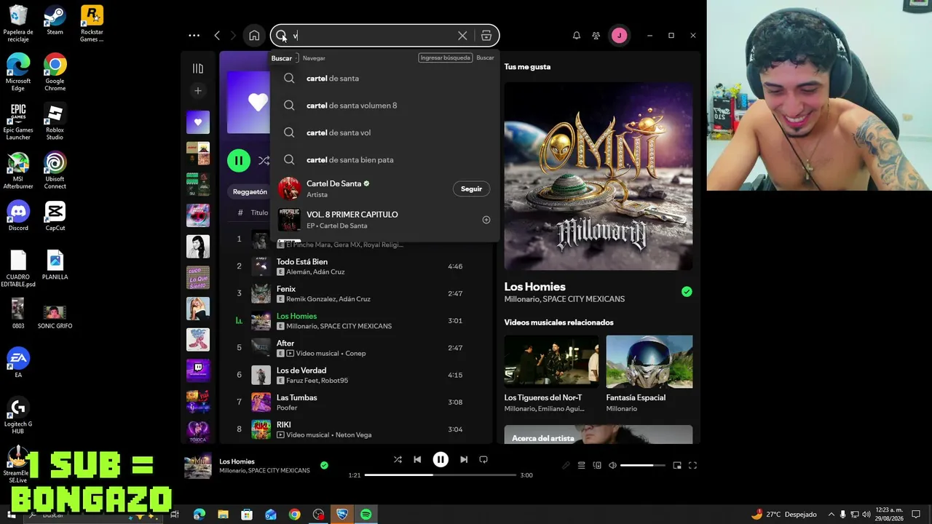932x524 pixels.
Task: Open artist link Poofer under Las Tumbas
Action: click(x=287, y=408)
